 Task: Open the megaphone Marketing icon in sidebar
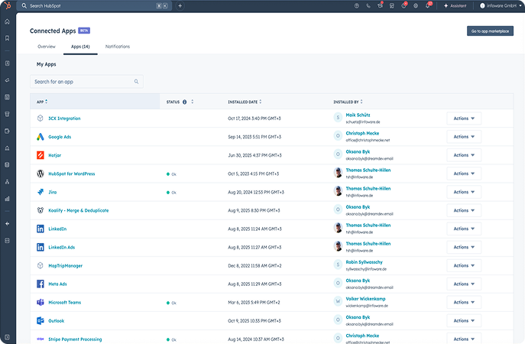point(8,80)
